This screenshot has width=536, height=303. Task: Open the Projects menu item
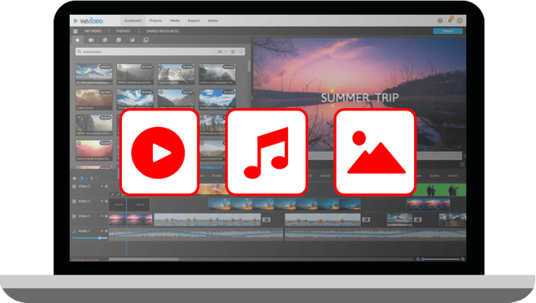(155, 20)
